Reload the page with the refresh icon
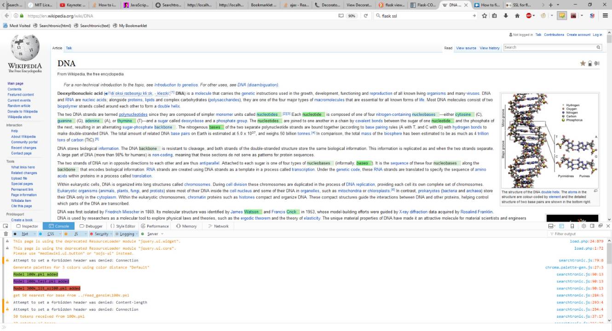The image size is (612, 331). click(365, 16)
